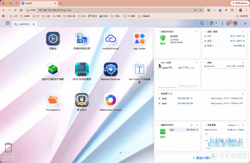Open browser extensions puzzle icon

(232, 10)
